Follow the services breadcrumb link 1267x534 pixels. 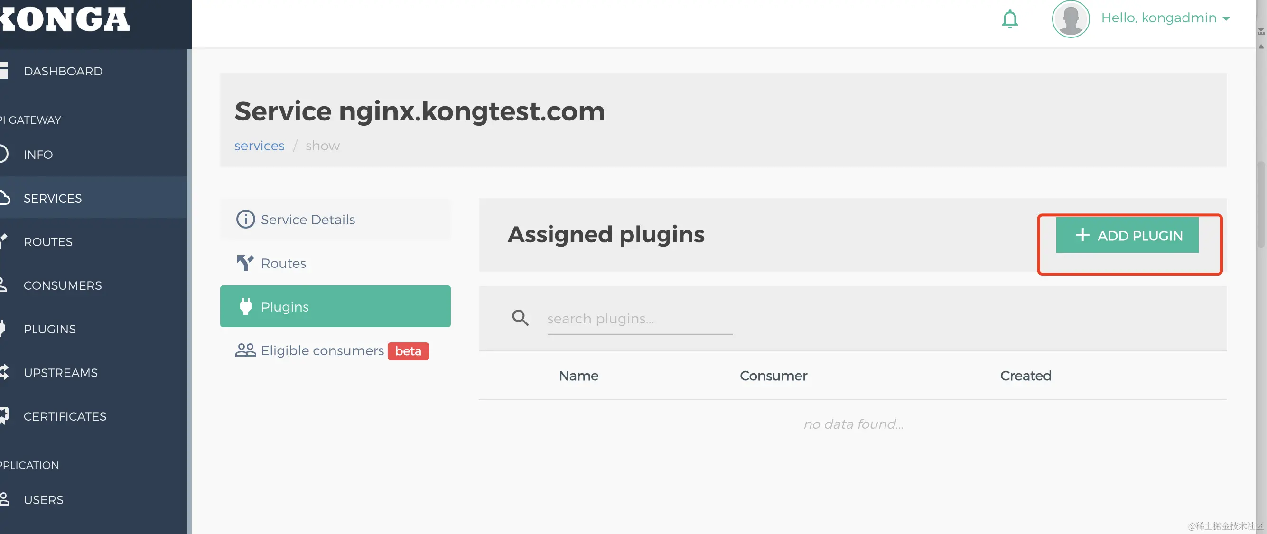pos(259,146)
